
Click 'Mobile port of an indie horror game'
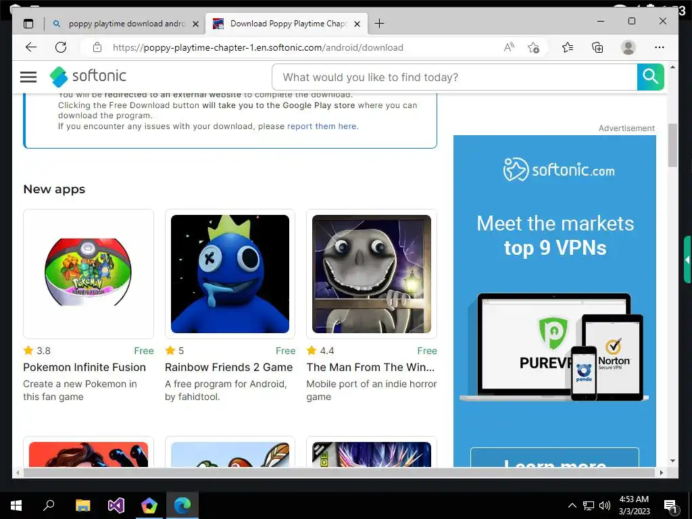pos(372,391)
